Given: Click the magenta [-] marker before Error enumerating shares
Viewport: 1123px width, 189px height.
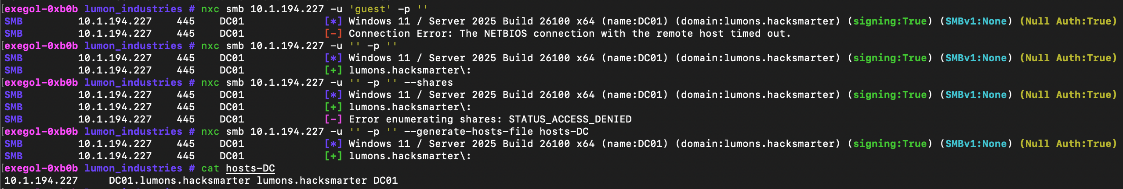Looking at the screenshot, I should click(333, 119).
